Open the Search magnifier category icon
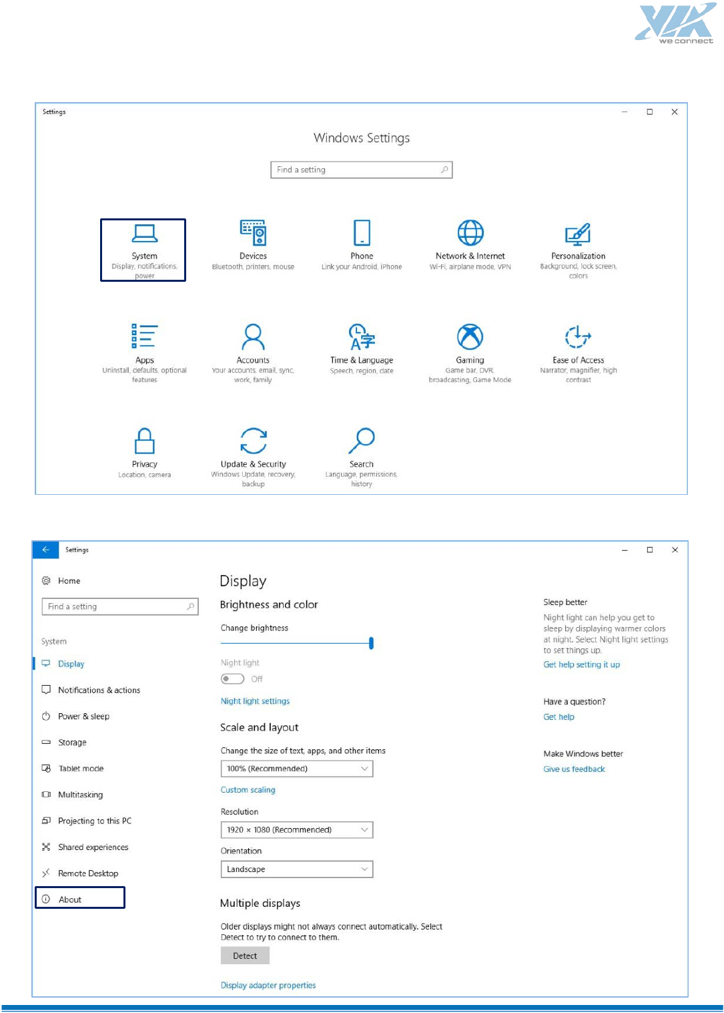 (362, 441)
